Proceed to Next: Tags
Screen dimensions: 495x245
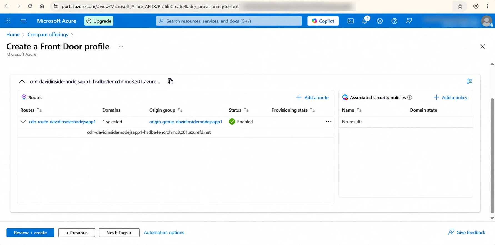pyautogui.click(x=119, y=233)
